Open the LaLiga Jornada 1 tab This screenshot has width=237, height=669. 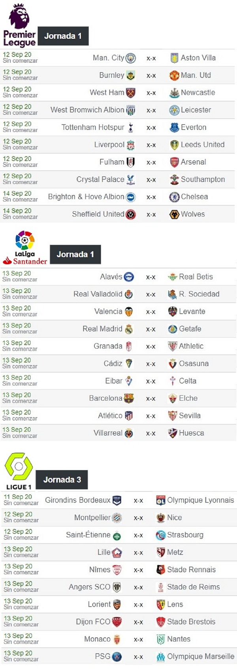(x=75, y=255)
